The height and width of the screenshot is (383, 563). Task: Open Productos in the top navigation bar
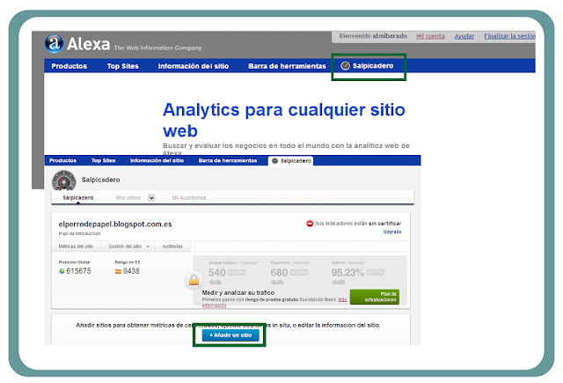(x=69, y=66)
